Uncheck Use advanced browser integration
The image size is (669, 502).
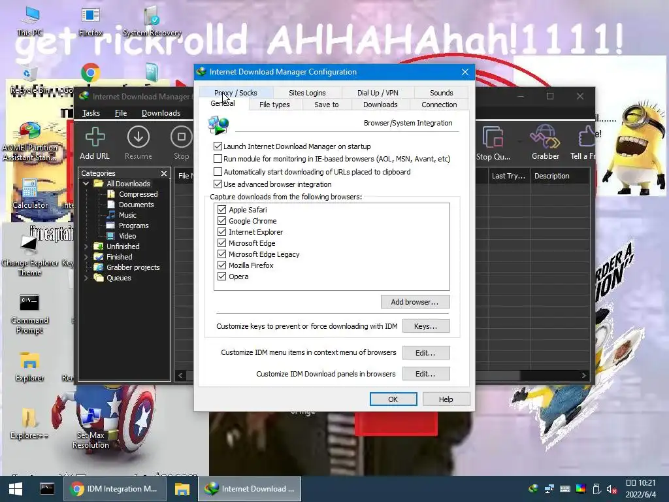[x=218, y=184]
